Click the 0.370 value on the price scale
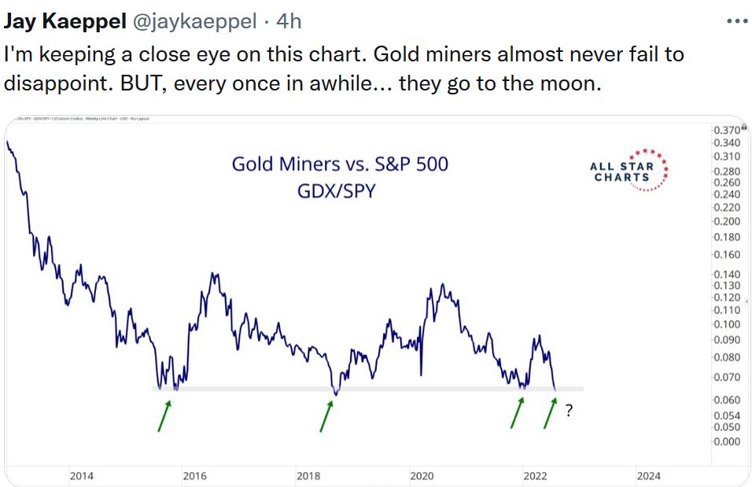This screenshot has width=752, height=487. [x=727, y=130]
